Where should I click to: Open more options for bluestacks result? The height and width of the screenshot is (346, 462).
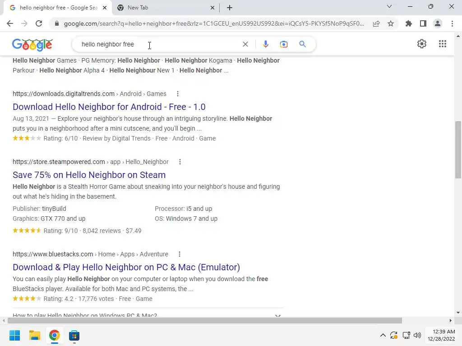180,254
